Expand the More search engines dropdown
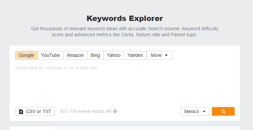Viewport: 253px width, 130px height. tap(160, 55)
